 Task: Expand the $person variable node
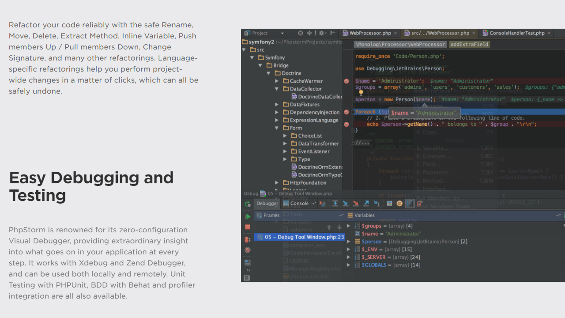349,242
